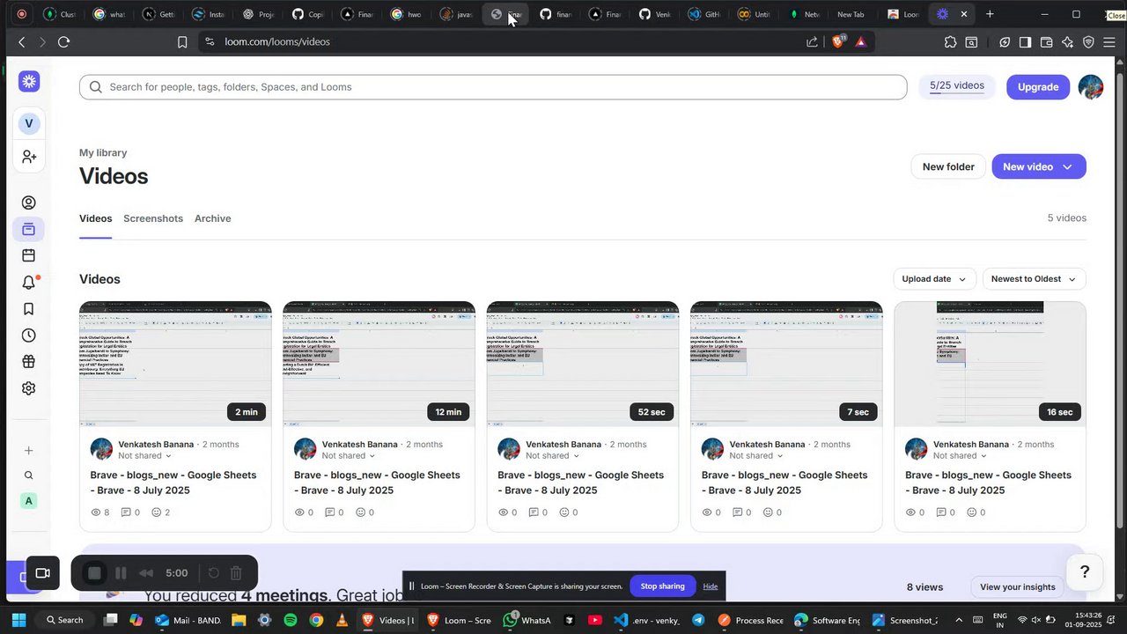Reload the page with the browser refresh icon
The width and height of the screenshot is (1127, 634).
63,41
